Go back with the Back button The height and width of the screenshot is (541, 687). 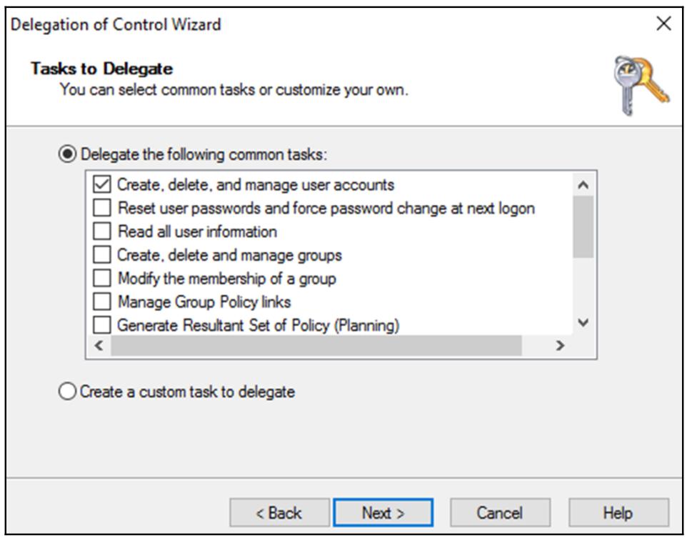pos(279,512)
